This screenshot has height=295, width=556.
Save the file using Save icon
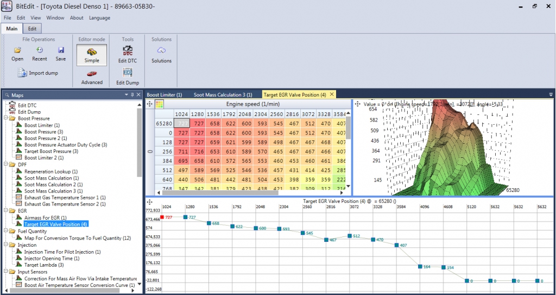coord(61,54)
